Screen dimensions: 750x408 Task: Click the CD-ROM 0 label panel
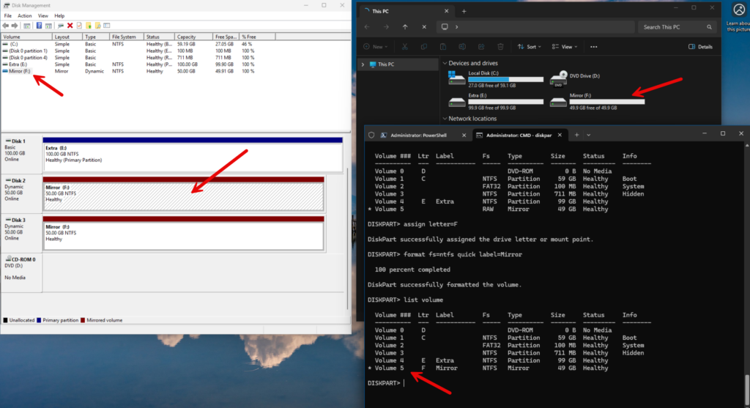(x=21, y=273)
